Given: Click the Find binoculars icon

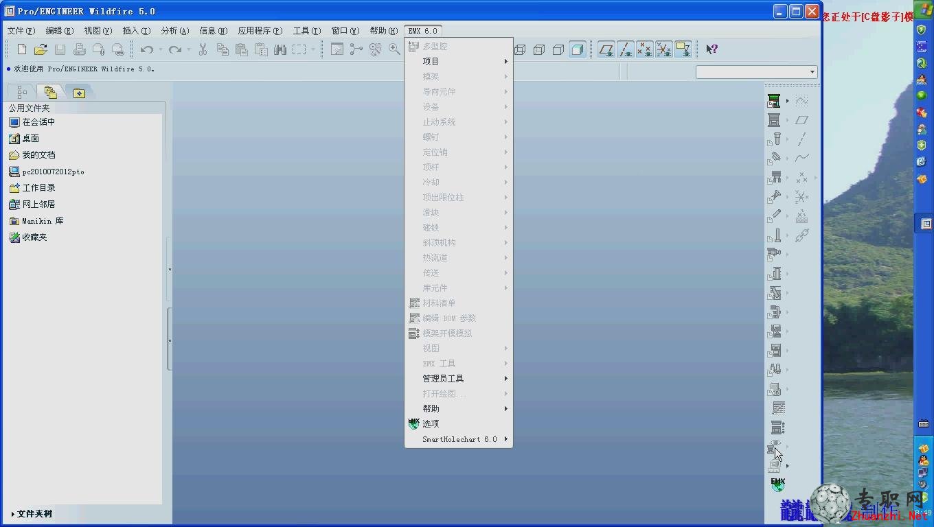Looking at the screenshot, I should coord(280,49).
